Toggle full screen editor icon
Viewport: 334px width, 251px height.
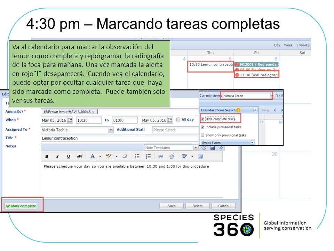tap(201, 157)
